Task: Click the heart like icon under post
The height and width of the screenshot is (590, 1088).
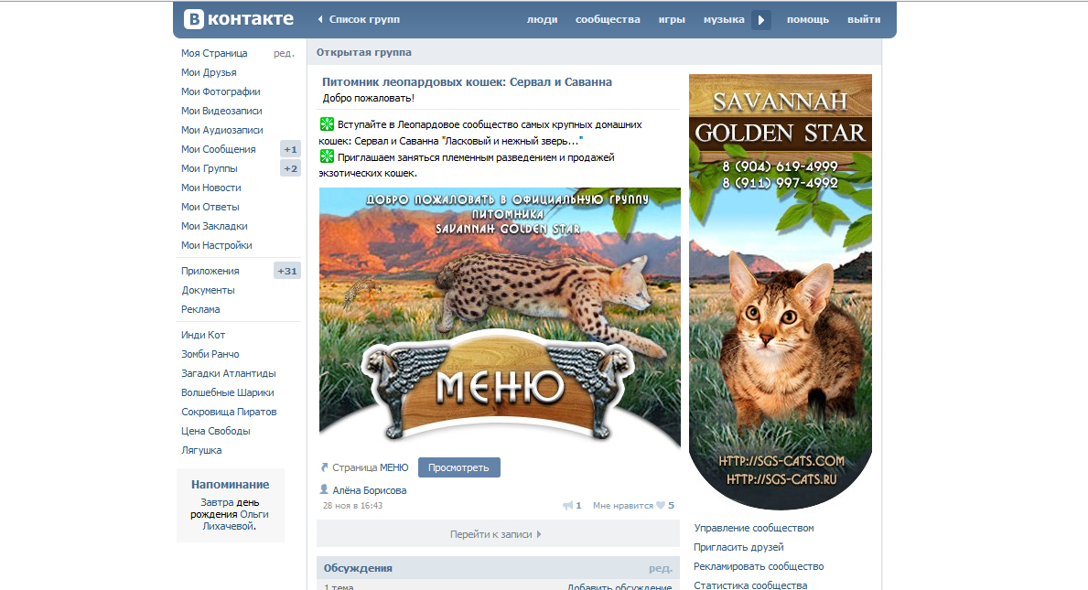Action: point(661,506)
